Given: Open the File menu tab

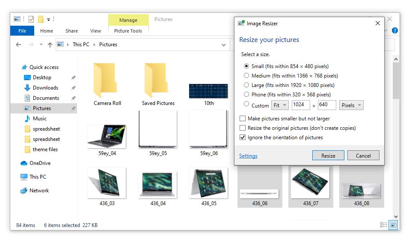Looking at the screenshot, I should pos(22,31).
